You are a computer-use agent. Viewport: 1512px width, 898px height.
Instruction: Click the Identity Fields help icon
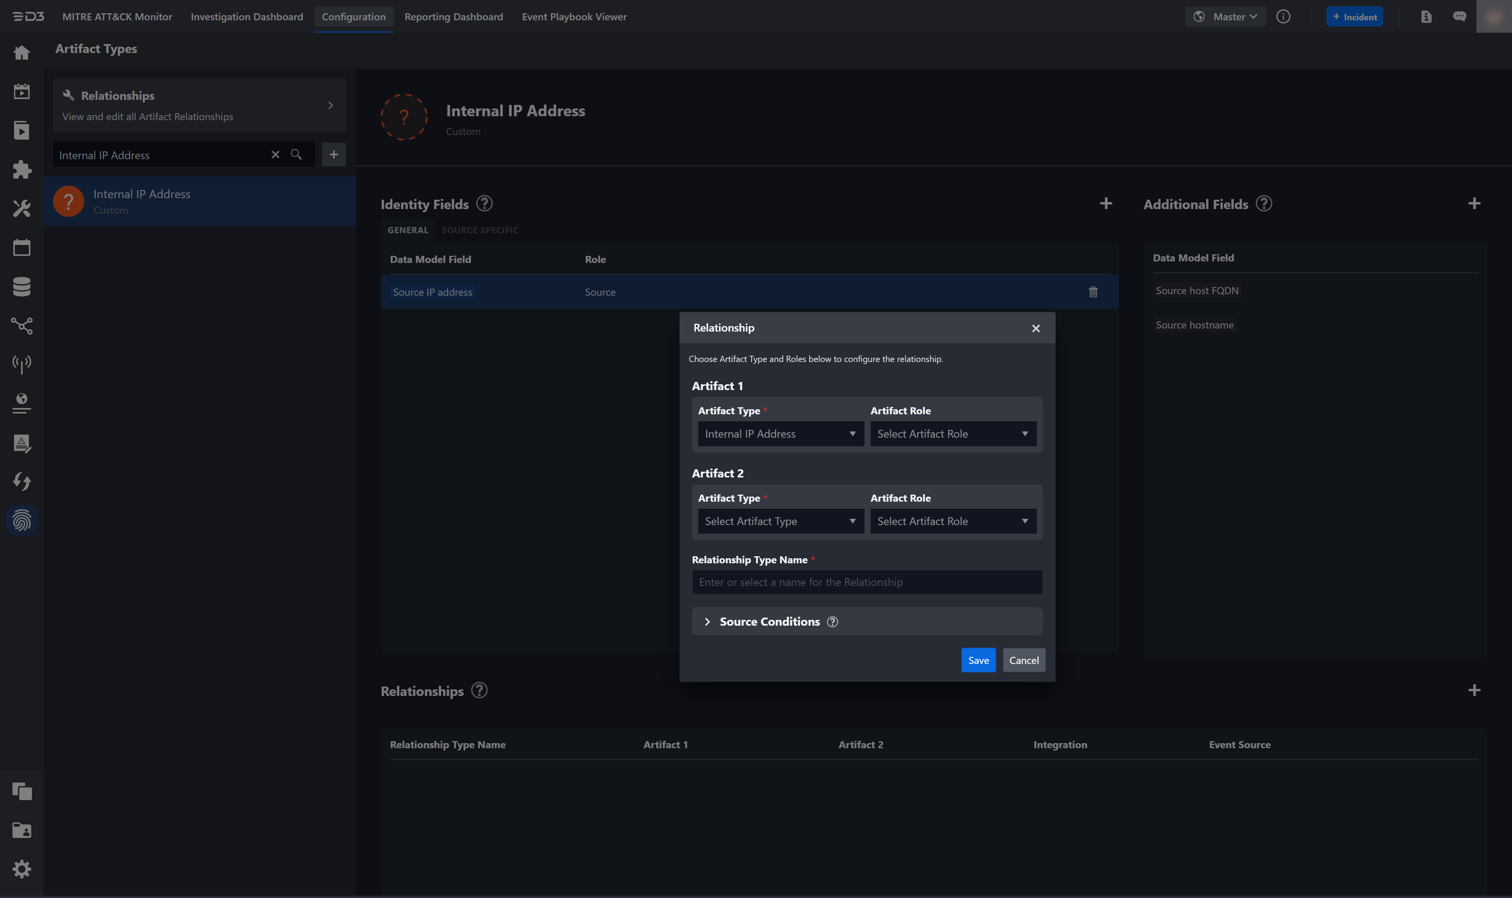(484, 203)
